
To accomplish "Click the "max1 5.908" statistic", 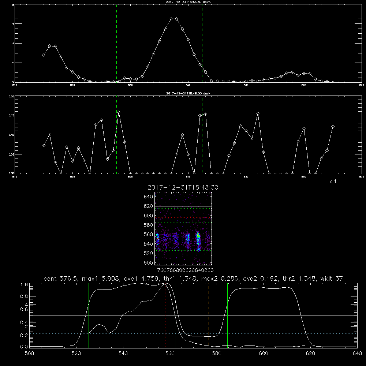I will [100, 279].
